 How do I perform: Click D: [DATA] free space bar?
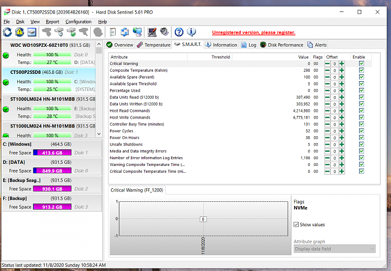(52, 171)
